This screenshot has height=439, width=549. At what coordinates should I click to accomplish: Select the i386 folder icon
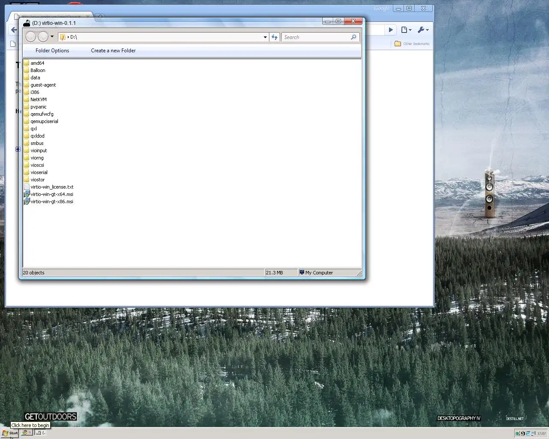[27, 92]
